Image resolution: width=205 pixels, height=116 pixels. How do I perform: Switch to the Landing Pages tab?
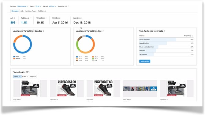point(31,11)
